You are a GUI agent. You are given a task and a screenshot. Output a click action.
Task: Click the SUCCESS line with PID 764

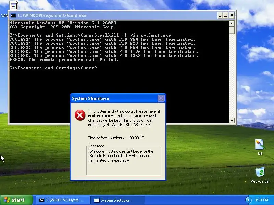click(x=102, y=39)
